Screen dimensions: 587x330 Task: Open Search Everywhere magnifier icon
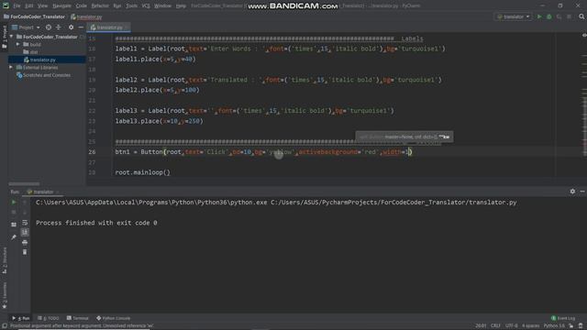[x=581, y=16]
